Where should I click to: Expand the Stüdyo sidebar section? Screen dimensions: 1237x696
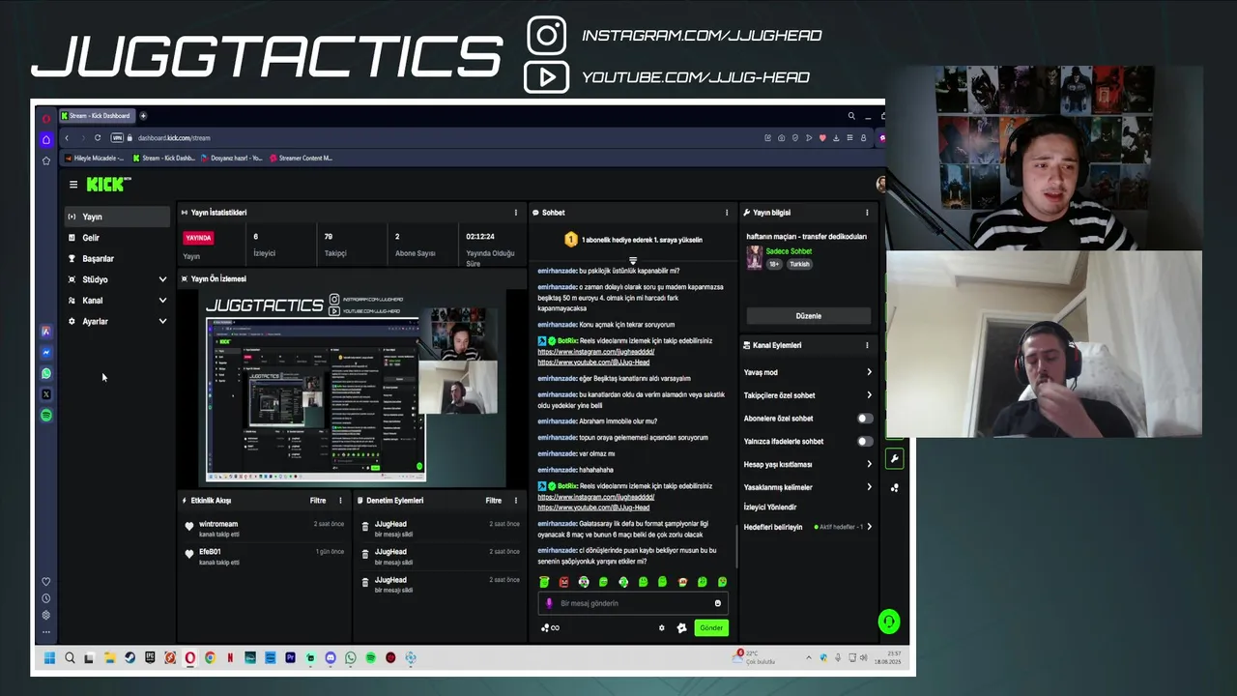(x=117, y=279)
